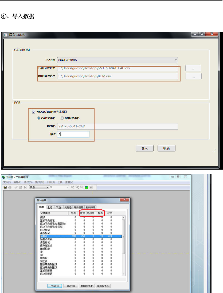223x293 pixels.
Task: Select the 面板轮廓 row
Action: pyautogui.click(x=81, y=249)
